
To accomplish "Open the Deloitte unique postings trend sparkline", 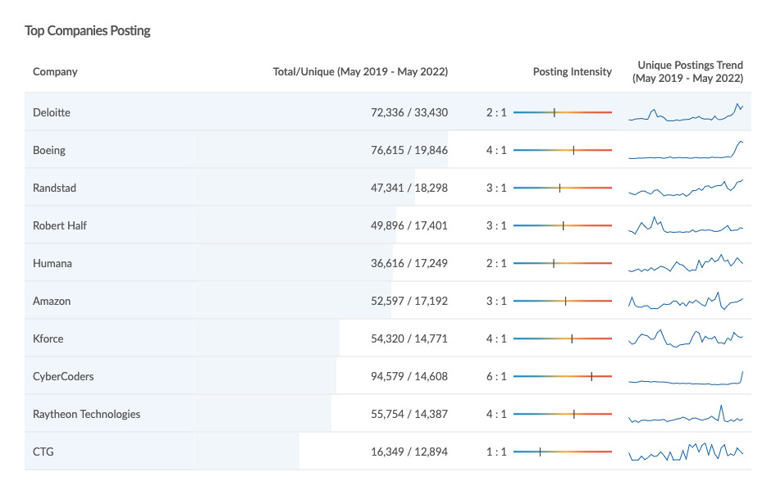I will 686,112.
